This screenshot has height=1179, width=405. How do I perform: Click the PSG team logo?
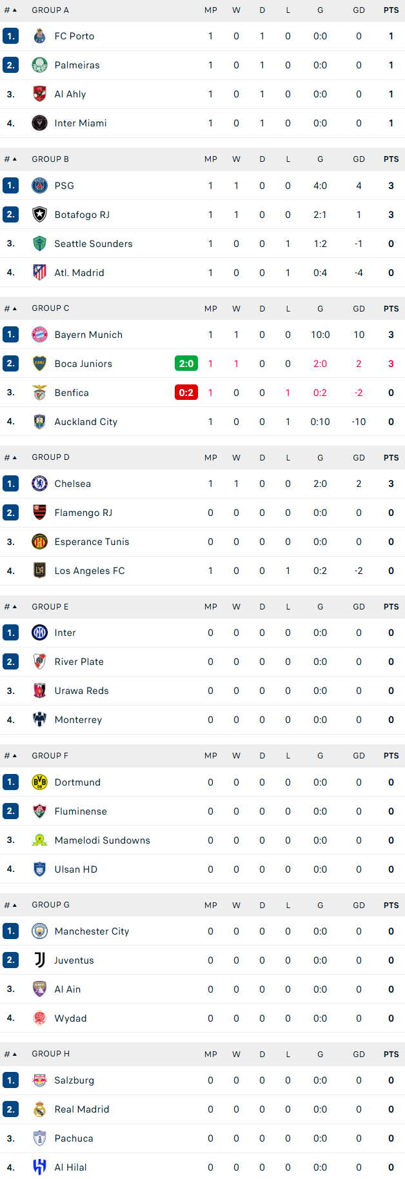(x=39, y=186)
